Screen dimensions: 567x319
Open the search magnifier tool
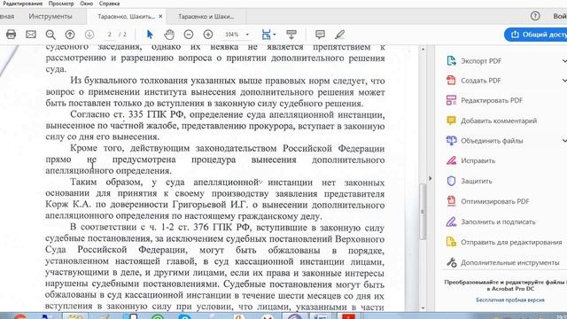coord(50,35)
